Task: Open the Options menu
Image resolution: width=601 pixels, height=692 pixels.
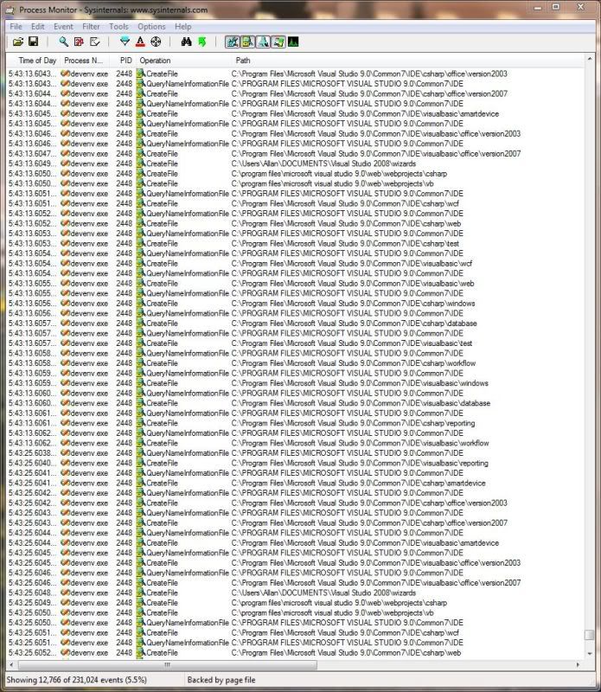Action: [x=151, y=27]
